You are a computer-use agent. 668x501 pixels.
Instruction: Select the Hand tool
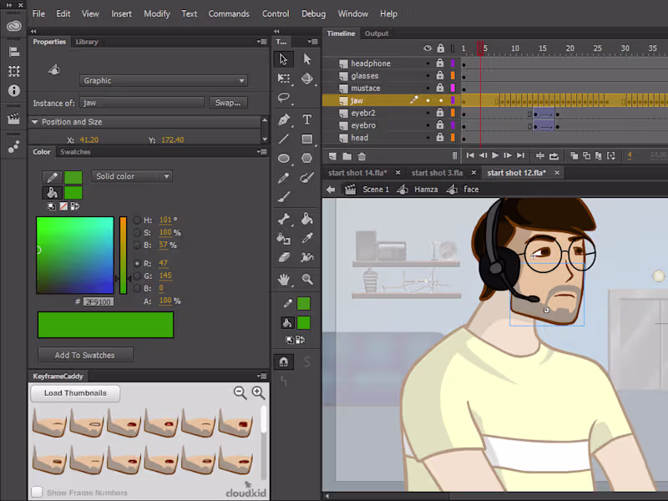coord(284,279)
